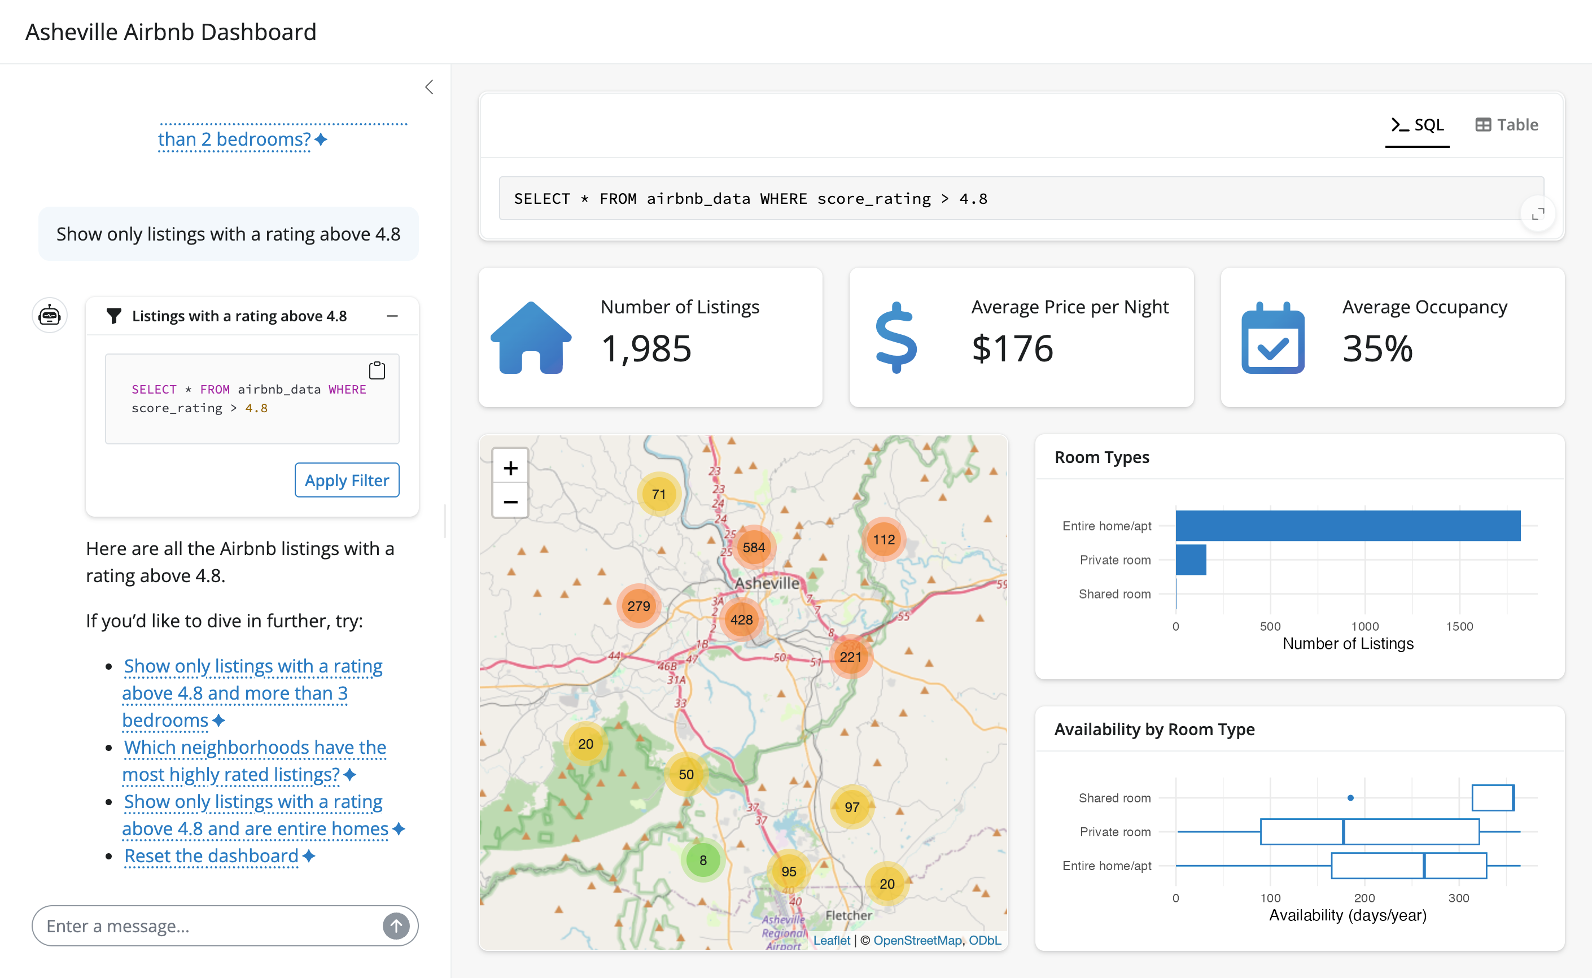Collapse the Listings with rating above 4.8 card

pos(392,315)
